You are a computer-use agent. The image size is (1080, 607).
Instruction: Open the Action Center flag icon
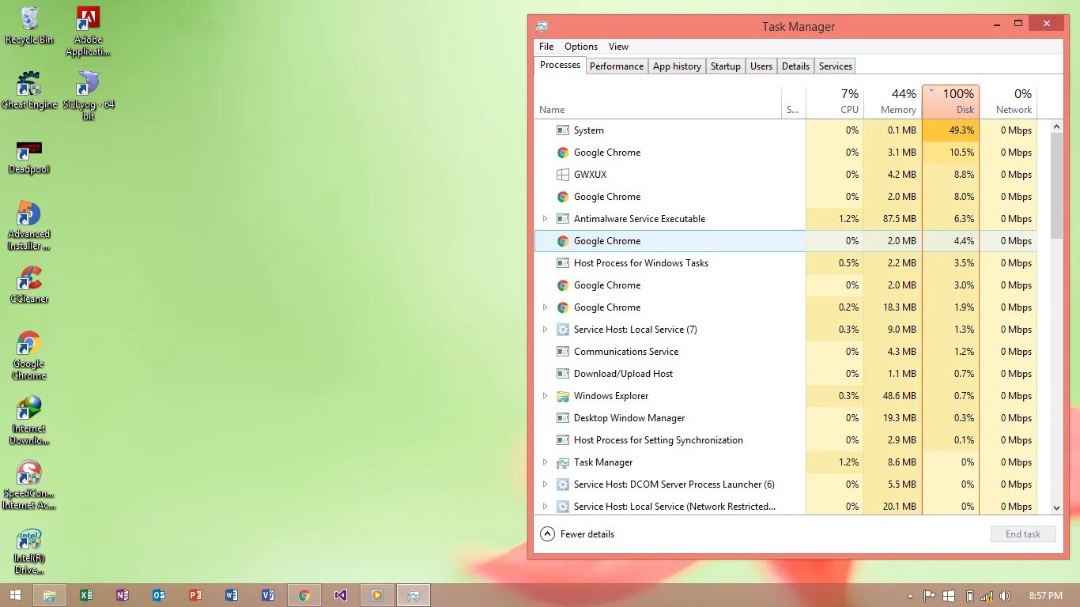(930, 596)
